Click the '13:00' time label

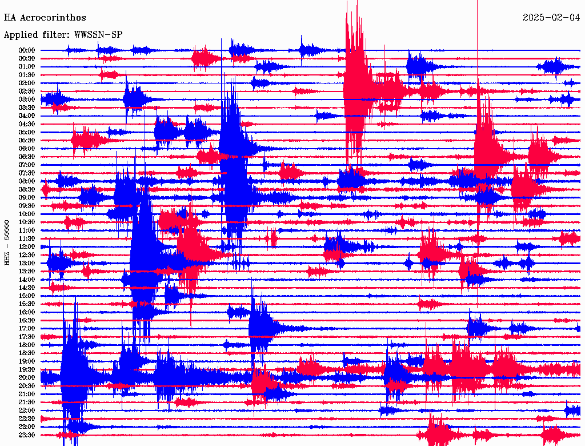pyautogui.click(x=26, y=264)
